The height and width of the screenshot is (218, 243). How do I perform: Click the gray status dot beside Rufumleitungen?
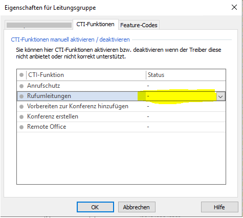point(21,96)
